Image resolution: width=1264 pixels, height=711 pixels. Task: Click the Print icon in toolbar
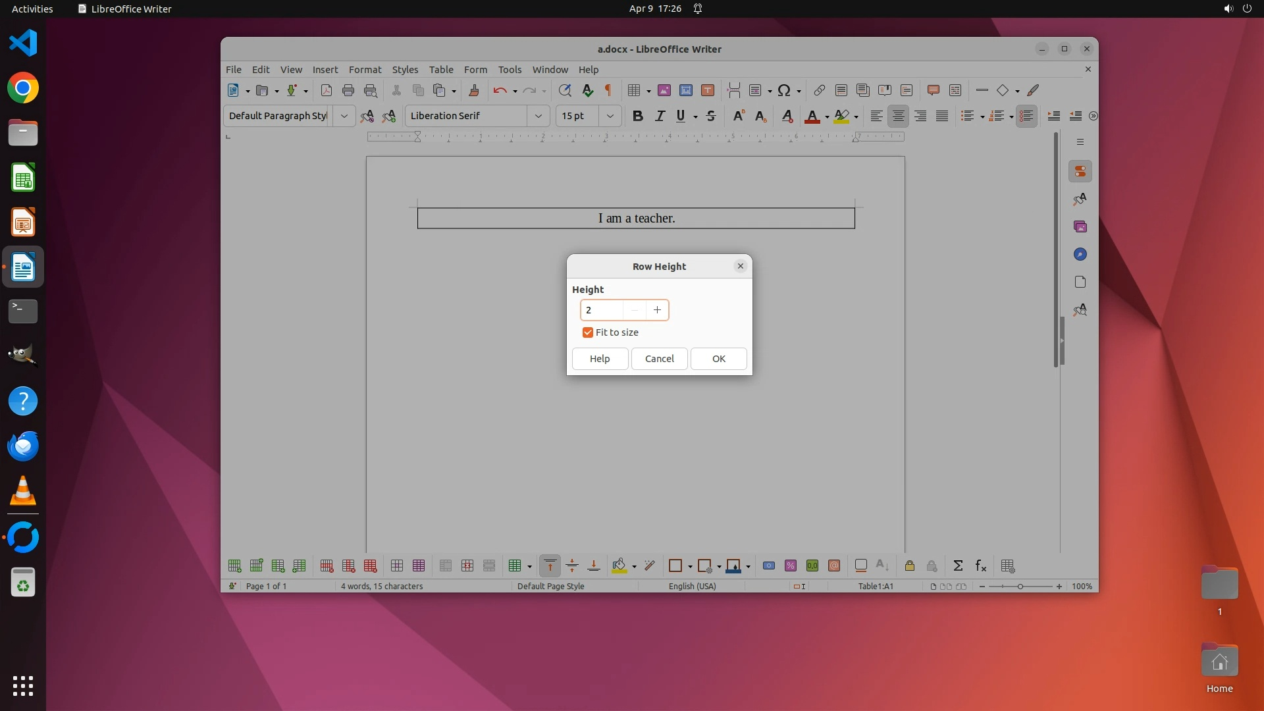pyautogui.click(x=348, y=90)
